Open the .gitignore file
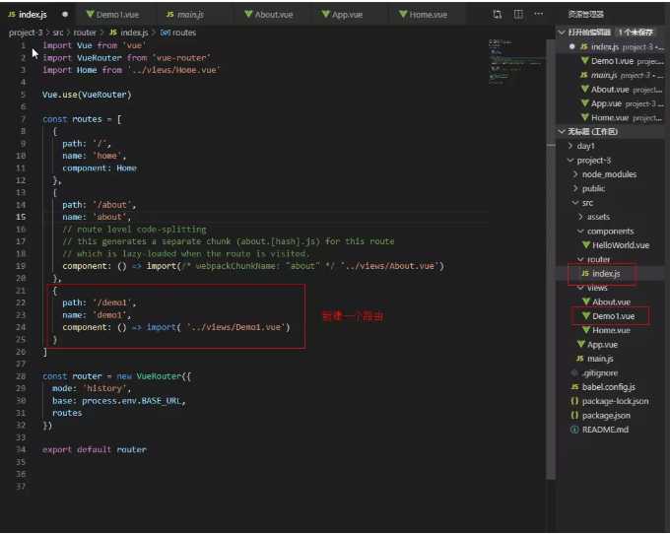 click(600, 373)
